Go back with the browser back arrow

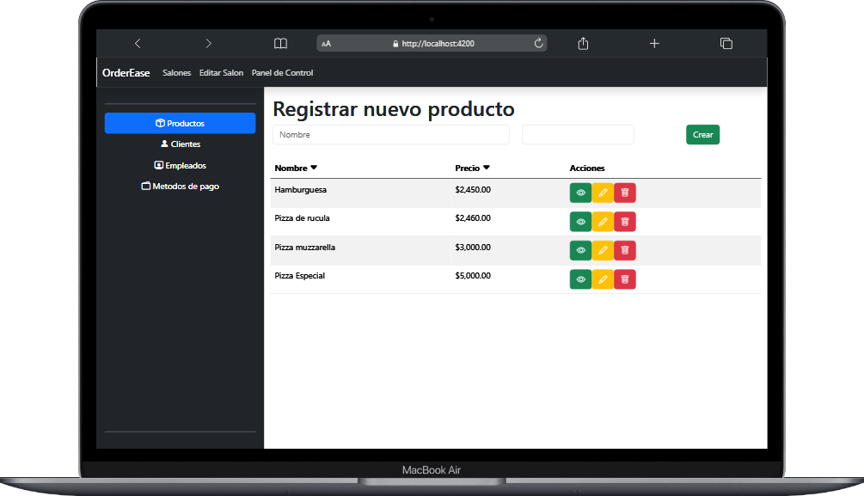pyautogui.click(x=138, y=43)
